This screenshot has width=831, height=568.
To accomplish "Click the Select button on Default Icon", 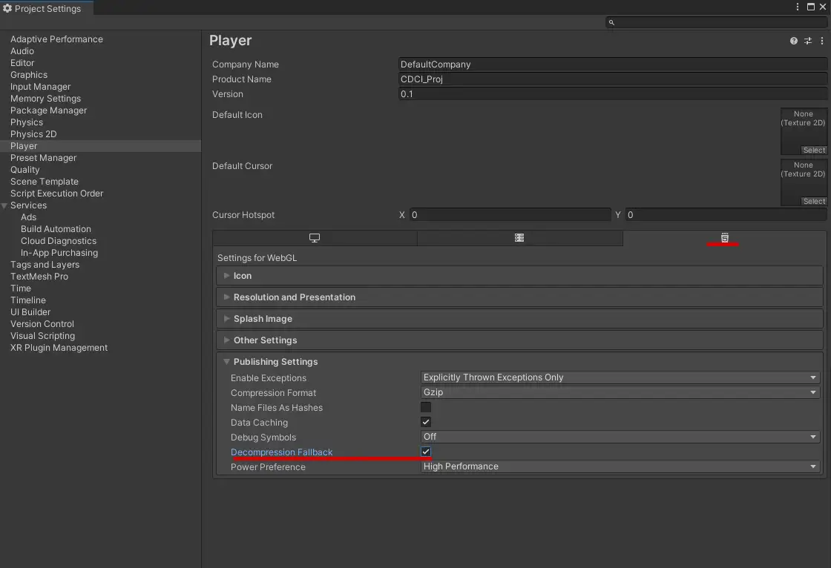I will 814,149.
